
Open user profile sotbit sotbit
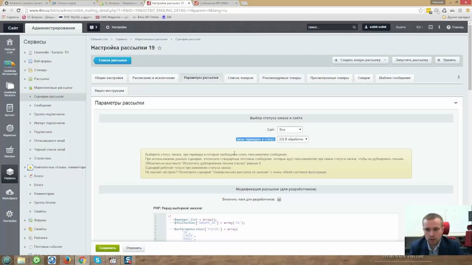pyautogui.click(x=376, y=27)
